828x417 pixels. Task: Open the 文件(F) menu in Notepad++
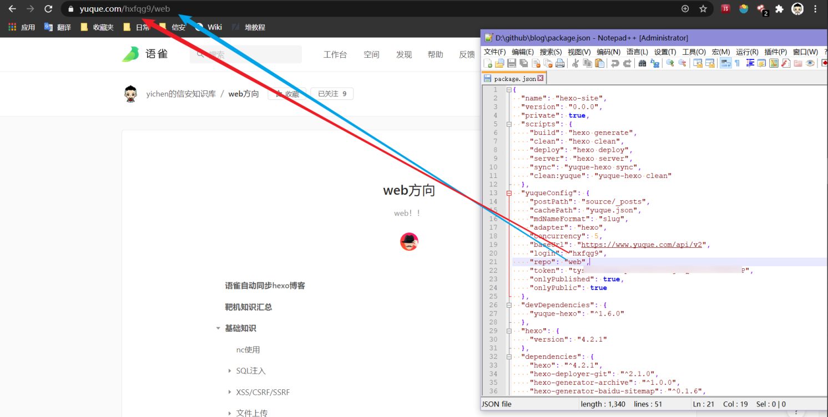pos(494,52)
